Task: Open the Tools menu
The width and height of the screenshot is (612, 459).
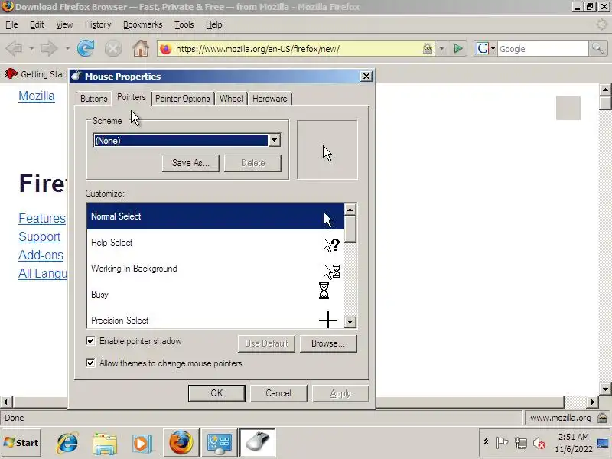Action: click(x=184, y=24)
